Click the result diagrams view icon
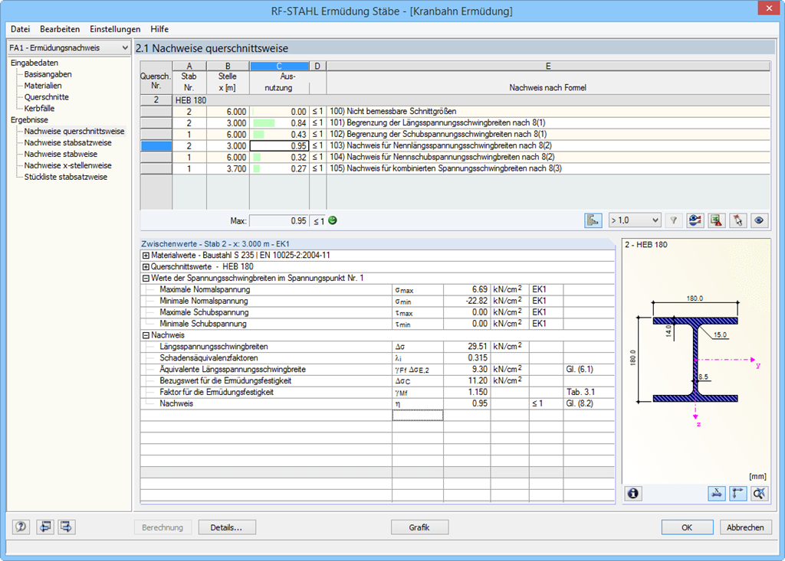 coord(695,220)
